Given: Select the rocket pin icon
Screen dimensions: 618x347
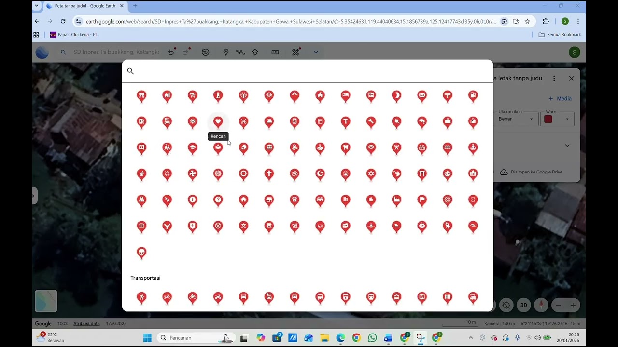Looking at the screenshot, I should (x=448, y=226).
